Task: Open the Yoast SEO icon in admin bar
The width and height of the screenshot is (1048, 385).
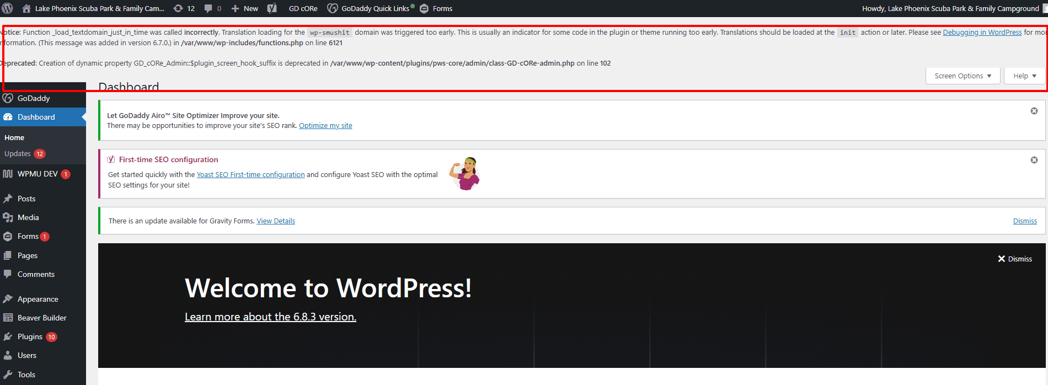Action: 272,8
